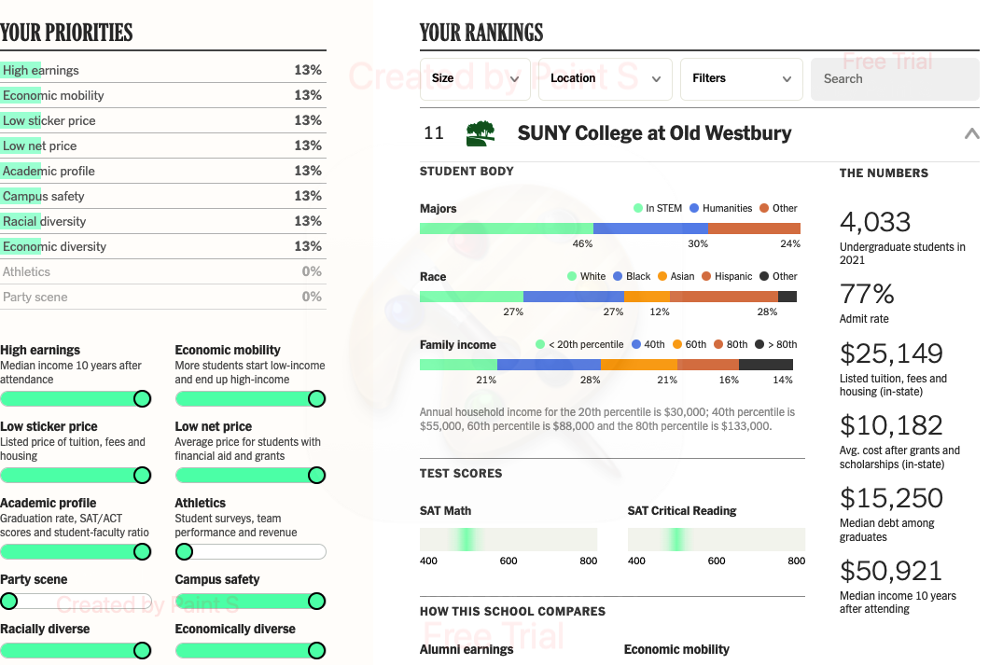
Task: Click the Search input field
Action: 895,78
